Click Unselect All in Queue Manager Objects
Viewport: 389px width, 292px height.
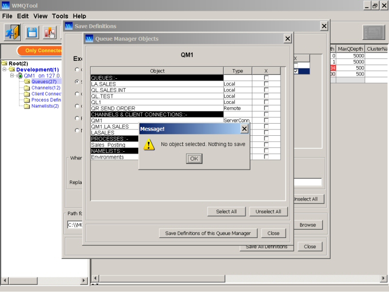pyautogui.click(x=268, y=212)
